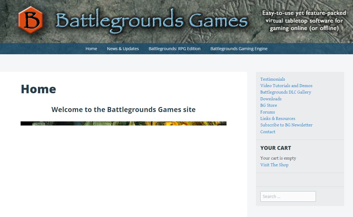Open the Home menu item
Screen dimensions: 353x217
(91, 49)
